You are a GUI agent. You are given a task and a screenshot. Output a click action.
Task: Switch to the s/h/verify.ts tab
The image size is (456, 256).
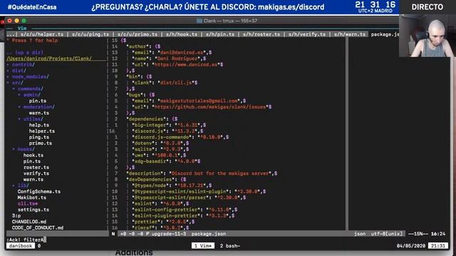pyautogui.click(x=307, y=34)
